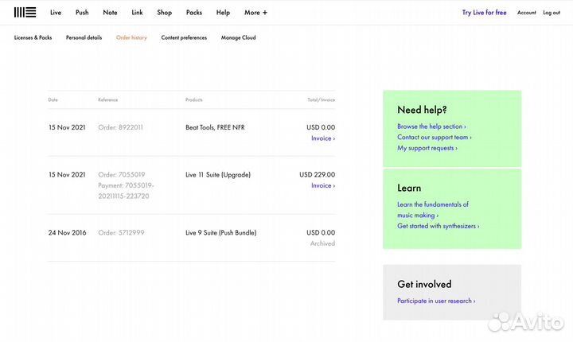Select the Content preferences tab
This screenshot has height=342, width=573.
(184, 38)
